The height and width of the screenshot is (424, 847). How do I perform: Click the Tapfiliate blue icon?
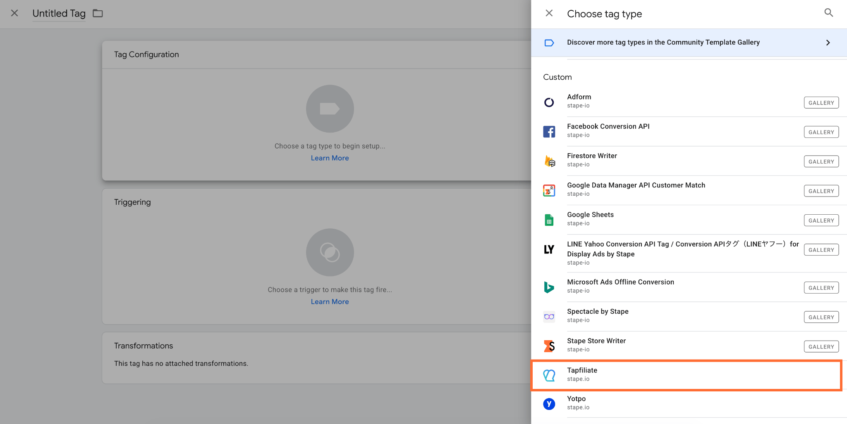(x=549, y=375)
